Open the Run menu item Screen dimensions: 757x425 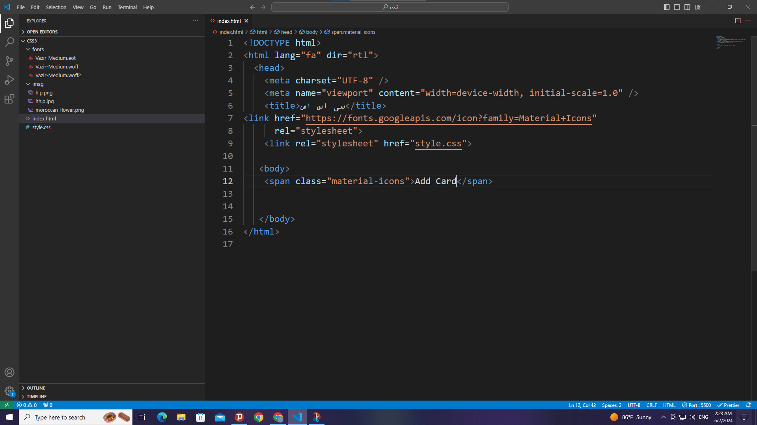[x=106, y=7]
